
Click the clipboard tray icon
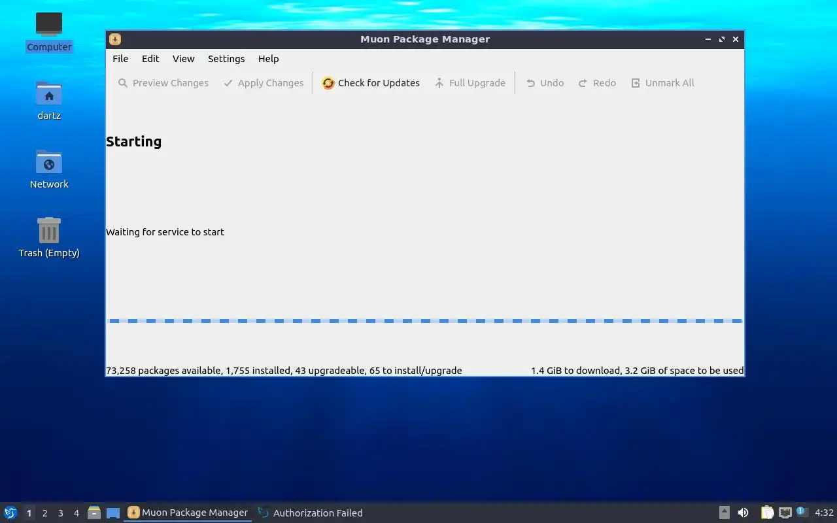(767, 513)
